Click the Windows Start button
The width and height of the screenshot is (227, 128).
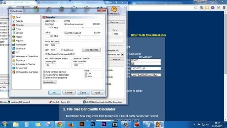[5, 124]
